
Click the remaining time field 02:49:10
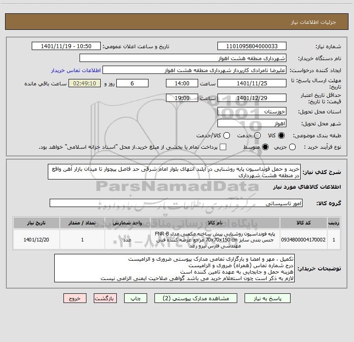[85, 83]
